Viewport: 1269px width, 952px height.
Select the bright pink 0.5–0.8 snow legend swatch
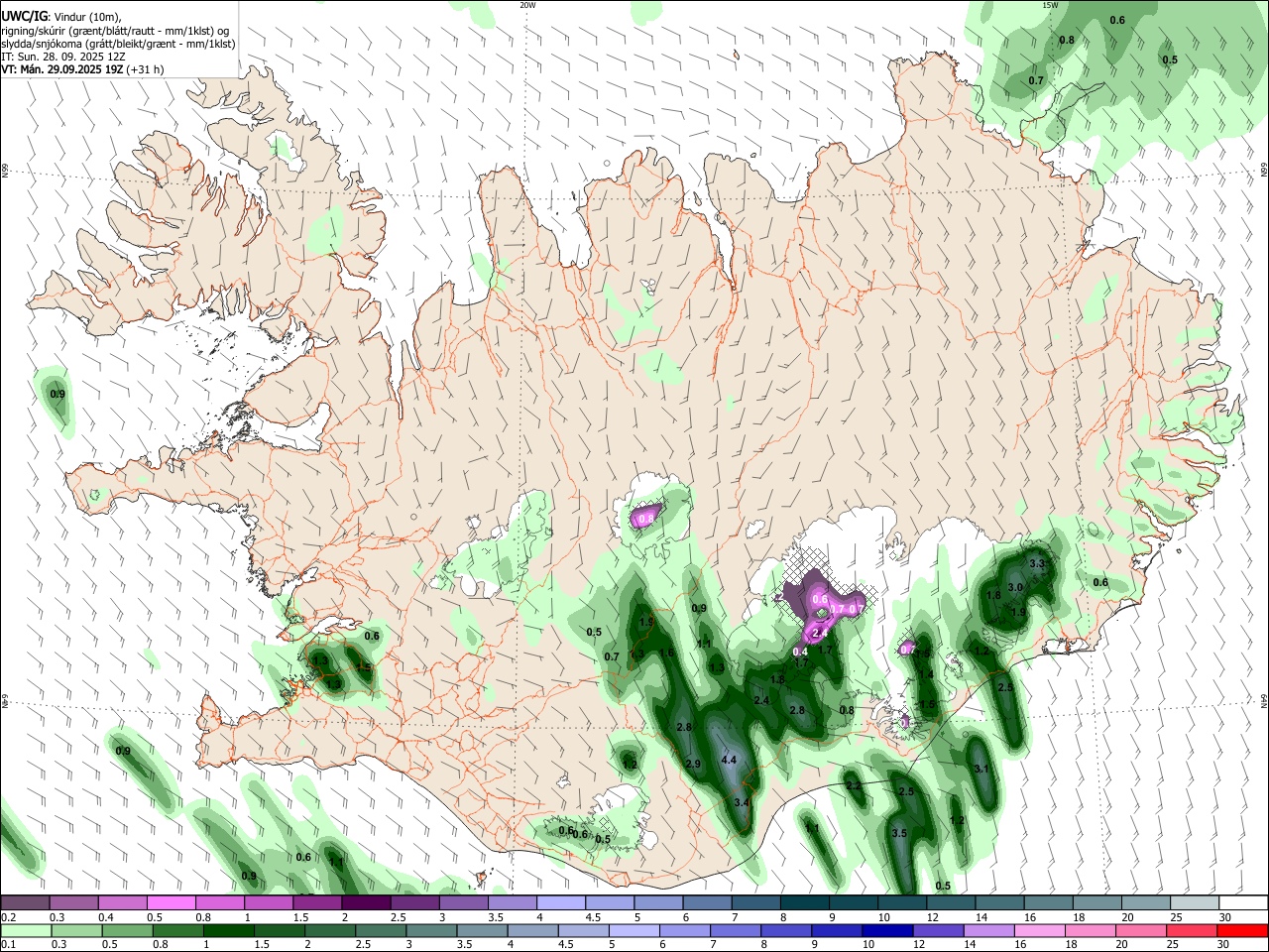[x=172, y=903]
